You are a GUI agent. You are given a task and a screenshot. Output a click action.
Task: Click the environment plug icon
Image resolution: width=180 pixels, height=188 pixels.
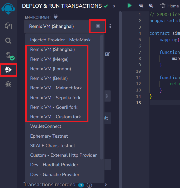coord(56,16)
